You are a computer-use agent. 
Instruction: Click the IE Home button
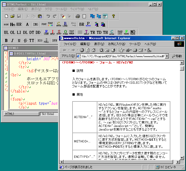(94, 50)
